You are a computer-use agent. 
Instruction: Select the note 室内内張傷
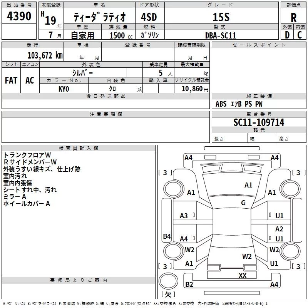tap(17, 182)
